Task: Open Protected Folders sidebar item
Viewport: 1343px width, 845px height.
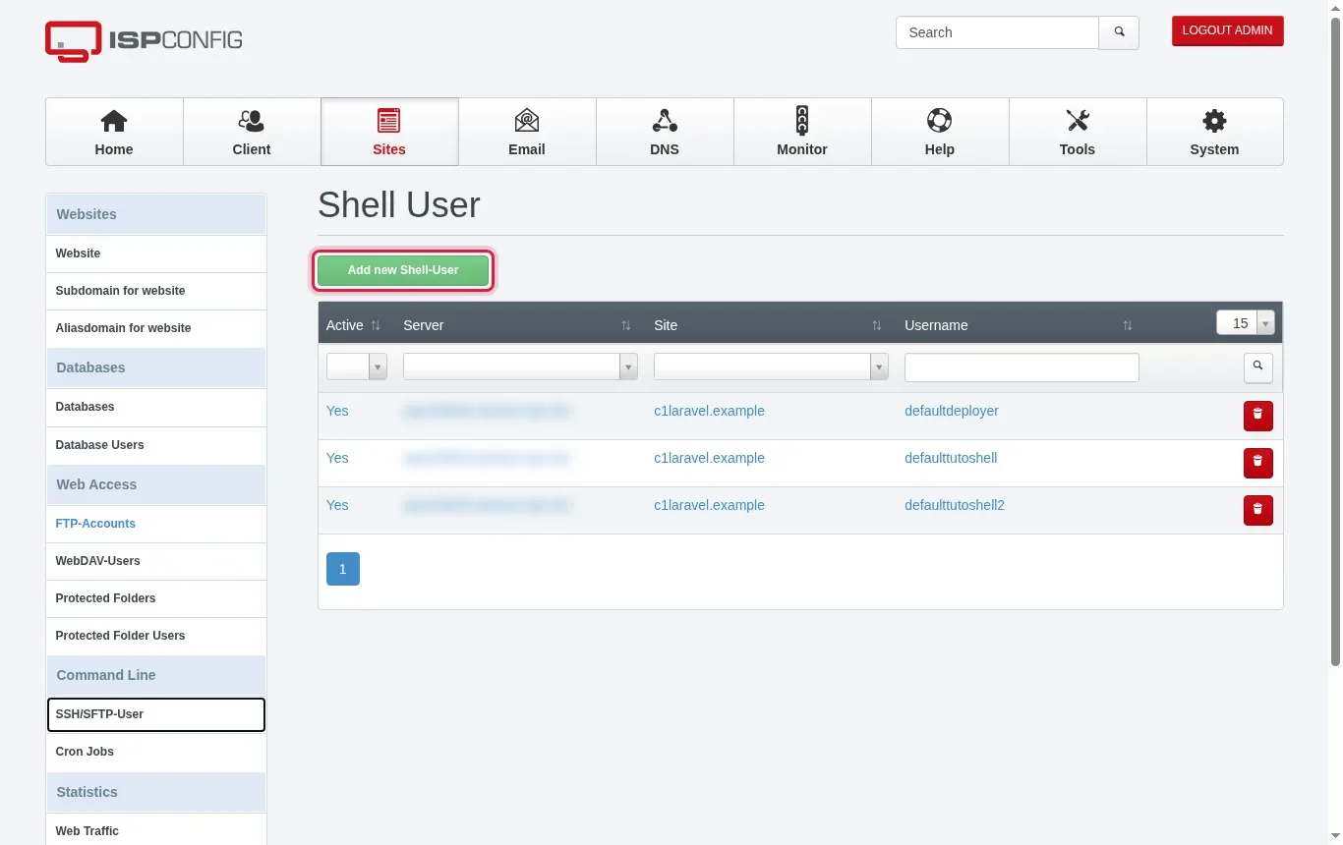Action: click(156, 598)
